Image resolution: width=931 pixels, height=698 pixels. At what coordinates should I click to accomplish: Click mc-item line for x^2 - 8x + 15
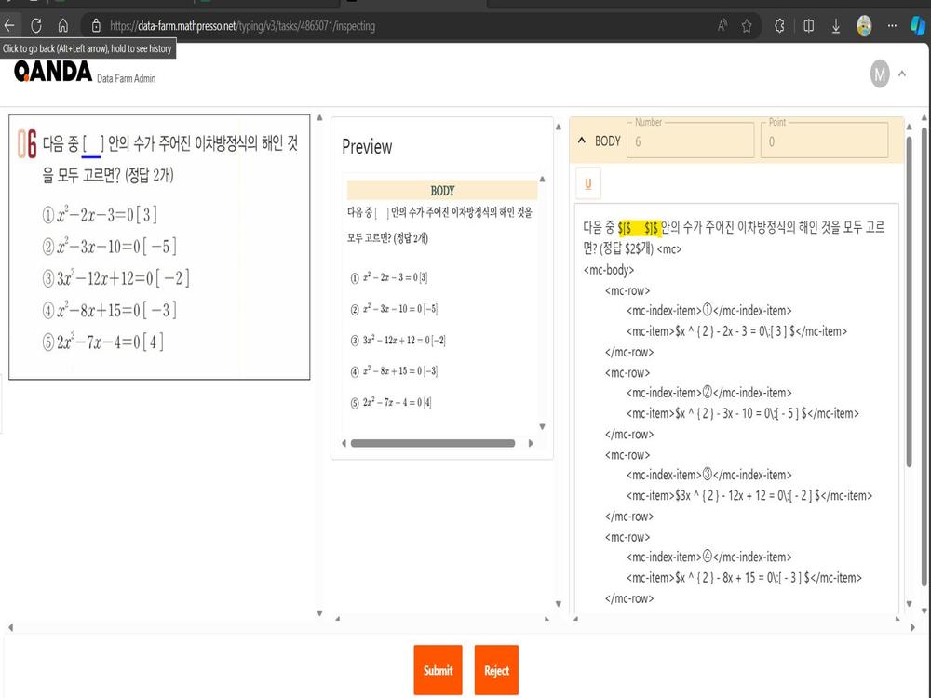[x=744, y=578]
